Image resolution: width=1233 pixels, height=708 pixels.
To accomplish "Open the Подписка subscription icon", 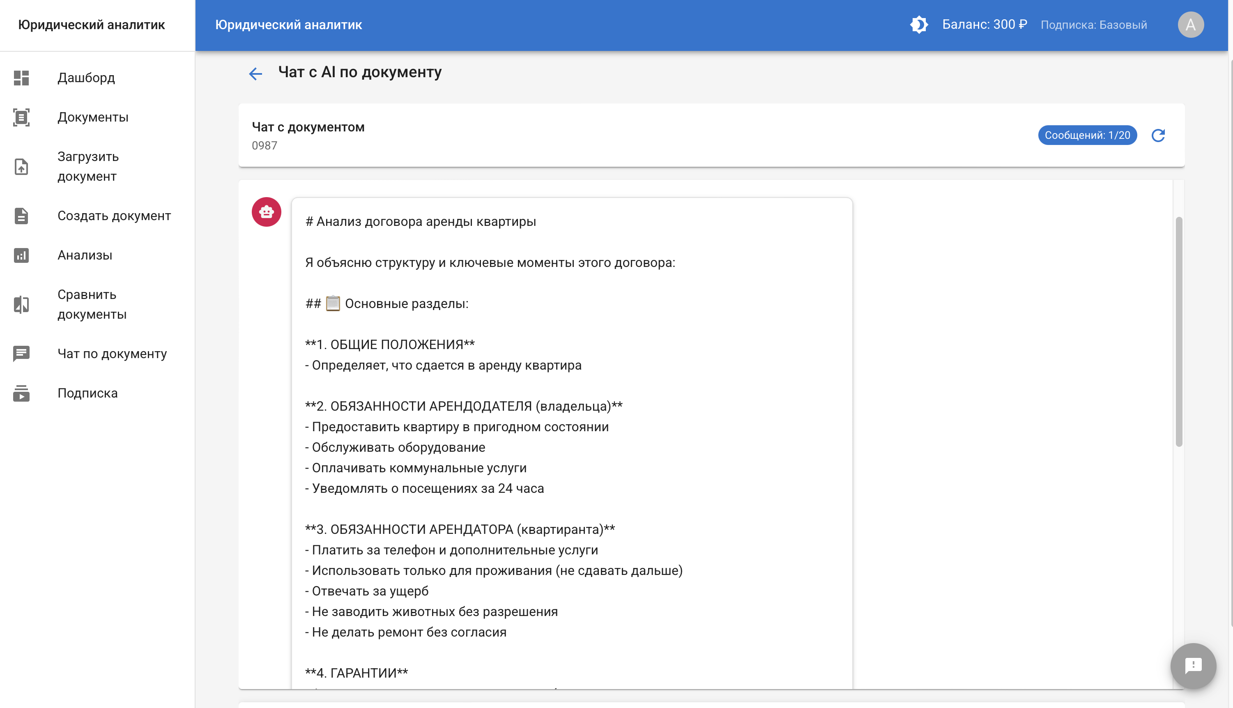I will [21, 393].
